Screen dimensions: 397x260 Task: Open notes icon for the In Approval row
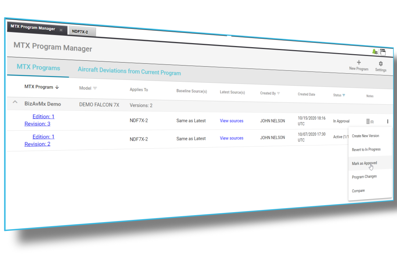[368, 122]
